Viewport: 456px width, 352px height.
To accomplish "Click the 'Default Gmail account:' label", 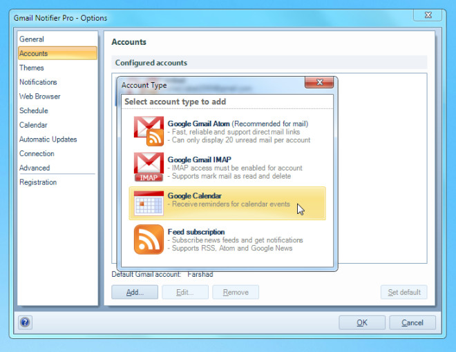I will coord(146,274).
